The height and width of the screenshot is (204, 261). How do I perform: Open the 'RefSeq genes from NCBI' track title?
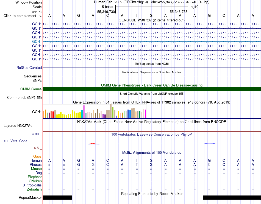(152, 64)
